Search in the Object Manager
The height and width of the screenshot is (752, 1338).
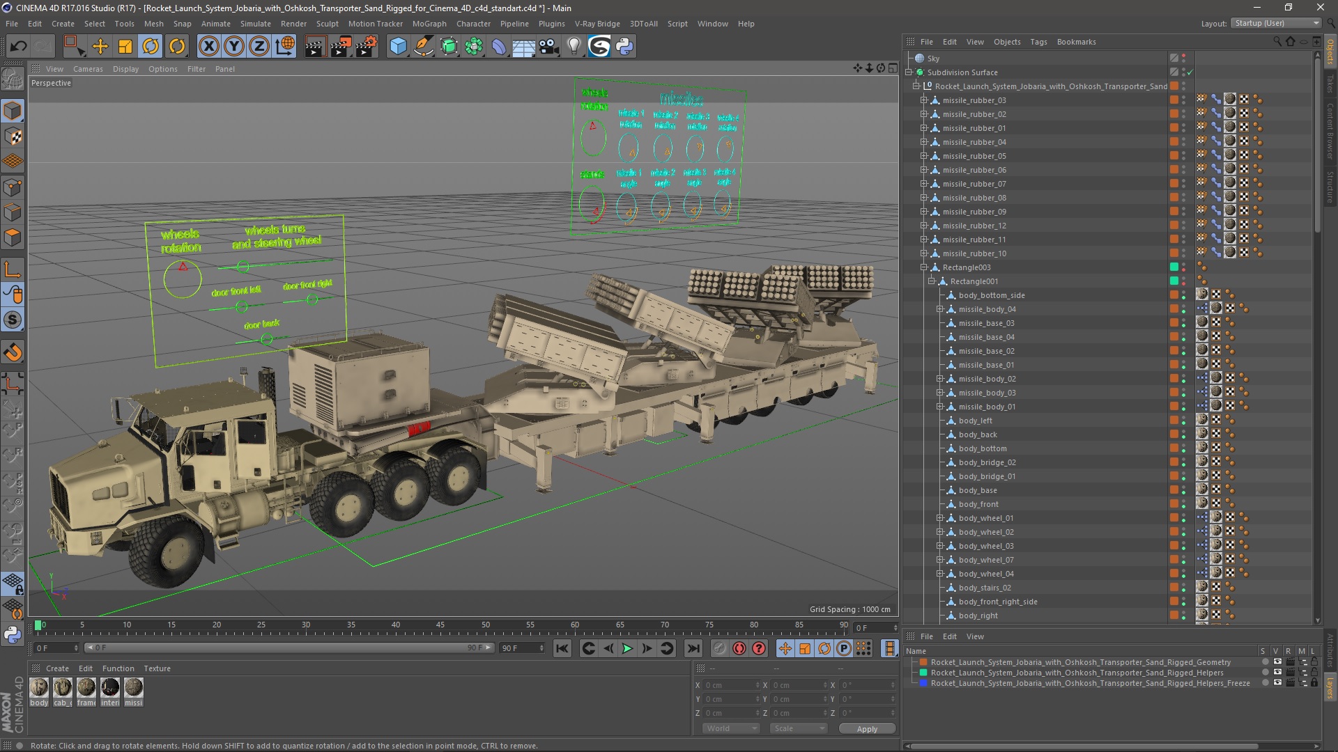[x=1277, y=42]
